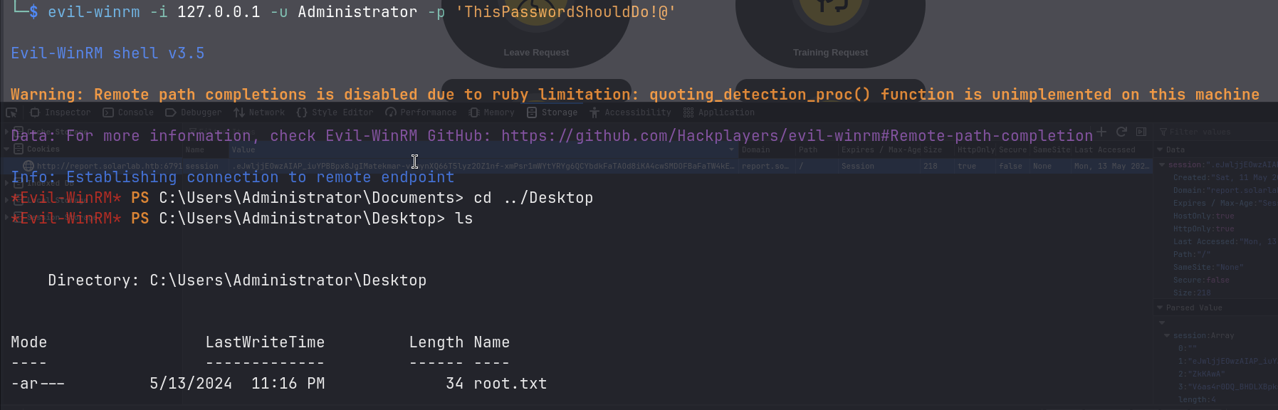1278x410 pixels.
Task: Collapse the session:Array node
Action: [1167, 335]
